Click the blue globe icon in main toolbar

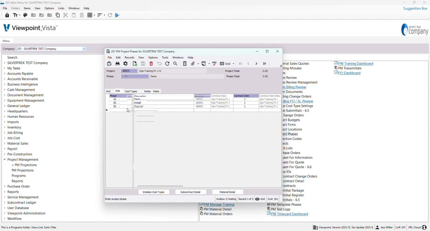click(x=117, y=15)
